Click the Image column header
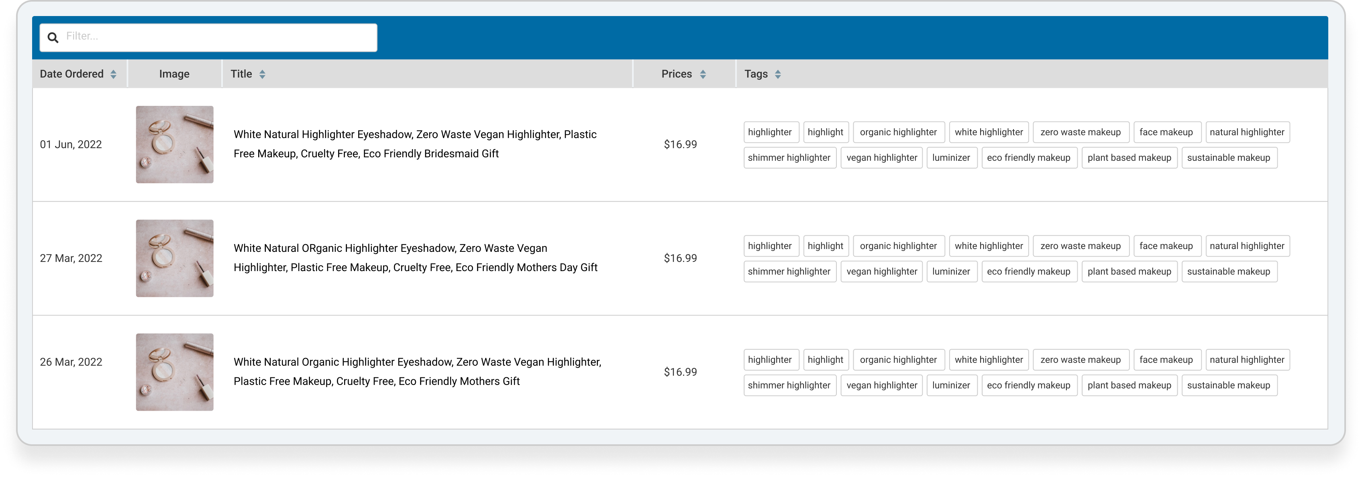The image size is (1362, 478). click(x=174, y=74)
